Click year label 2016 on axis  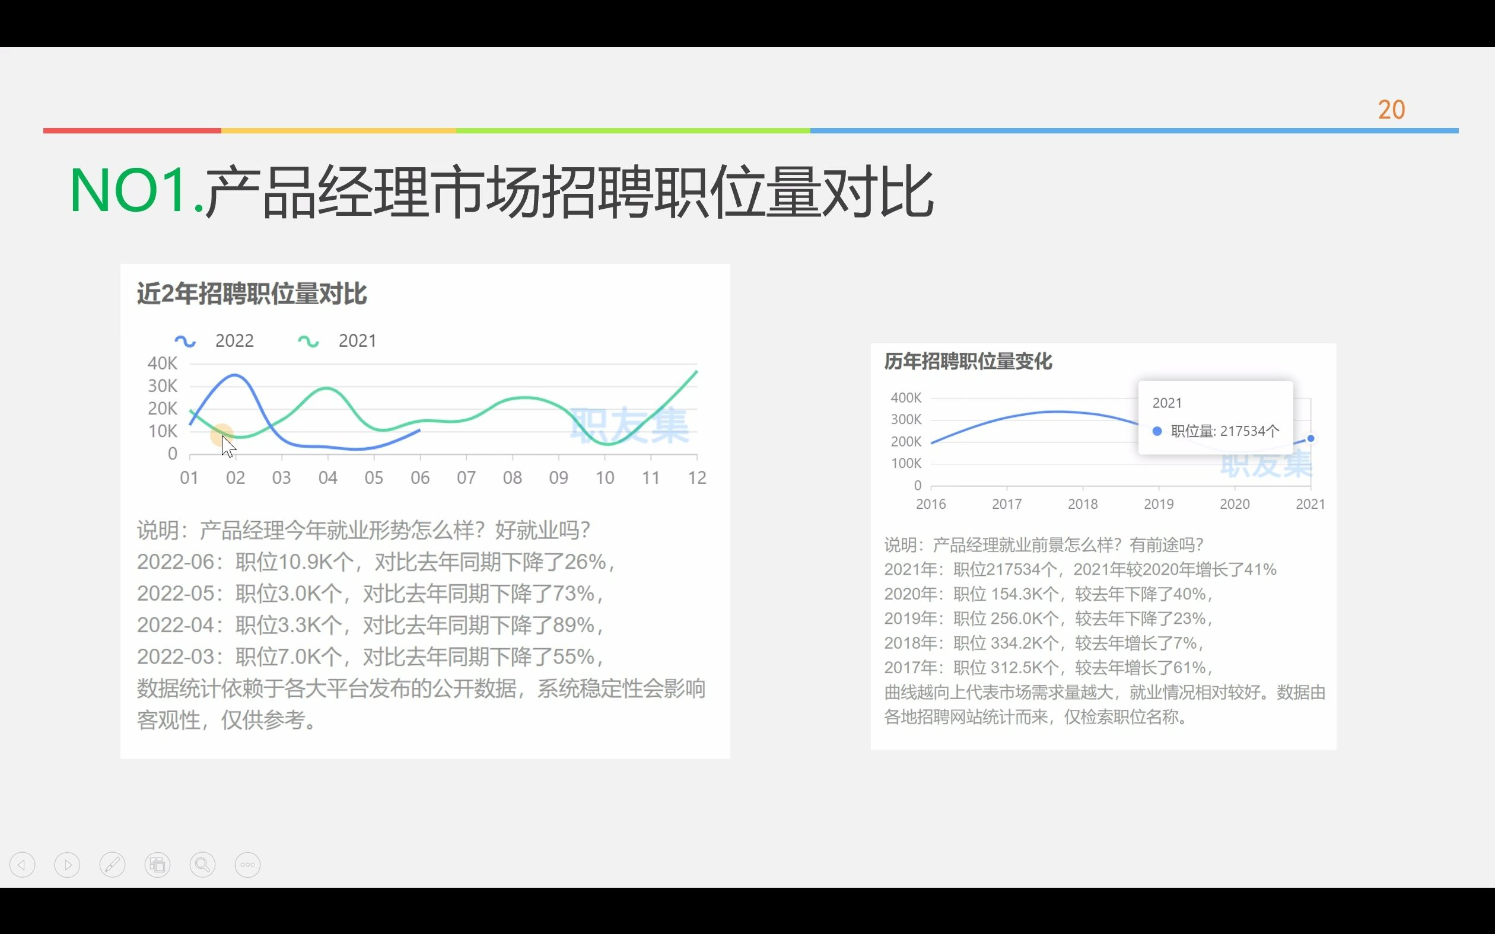[x=930, y=504]
